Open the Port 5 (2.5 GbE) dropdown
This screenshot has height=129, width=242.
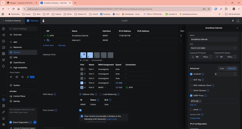214,48
